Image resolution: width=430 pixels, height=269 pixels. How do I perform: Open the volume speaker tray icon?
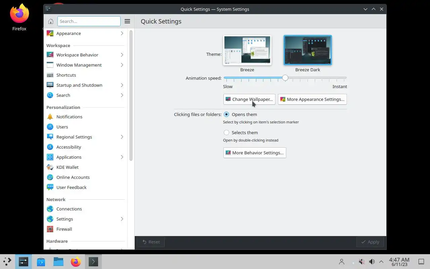click(x=372, y=262)
